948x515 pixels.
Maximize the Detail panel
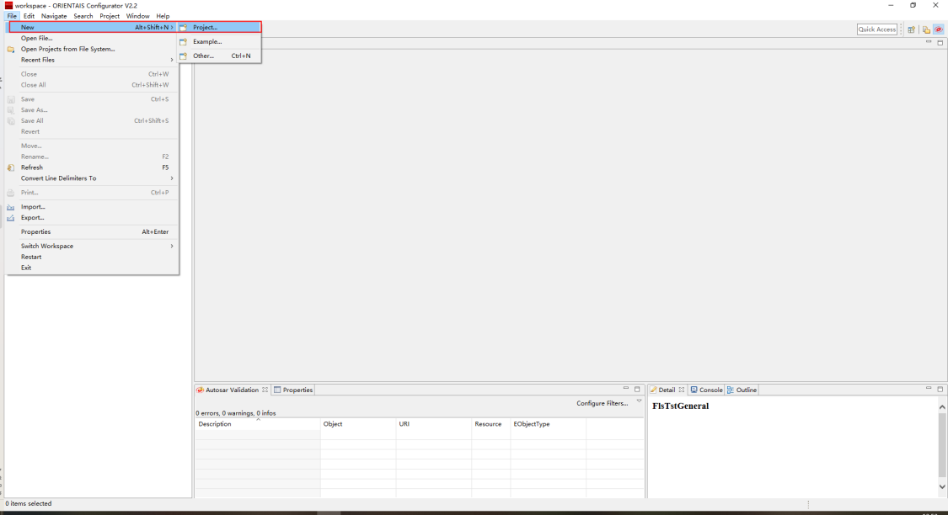pos(940,389)
